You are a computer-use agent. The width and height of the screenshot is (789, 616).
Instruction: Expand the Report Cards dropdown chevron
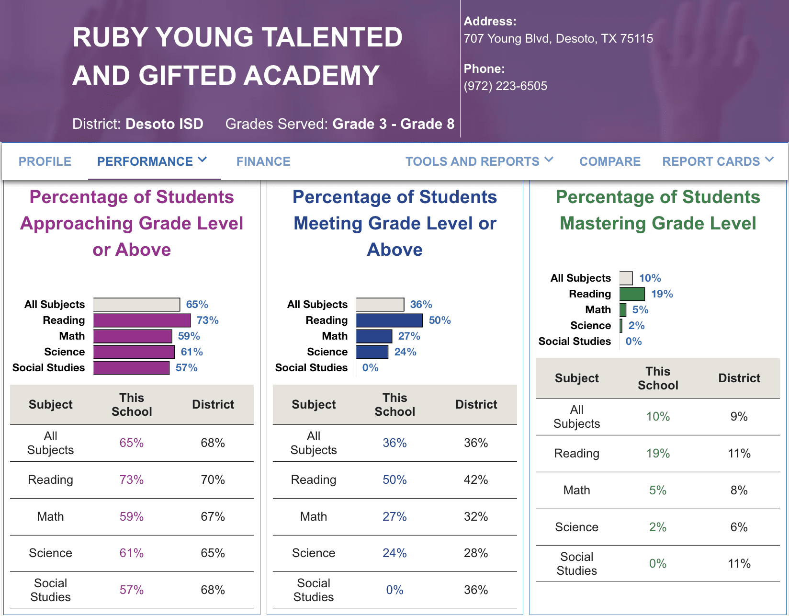[x=769, y=160]
